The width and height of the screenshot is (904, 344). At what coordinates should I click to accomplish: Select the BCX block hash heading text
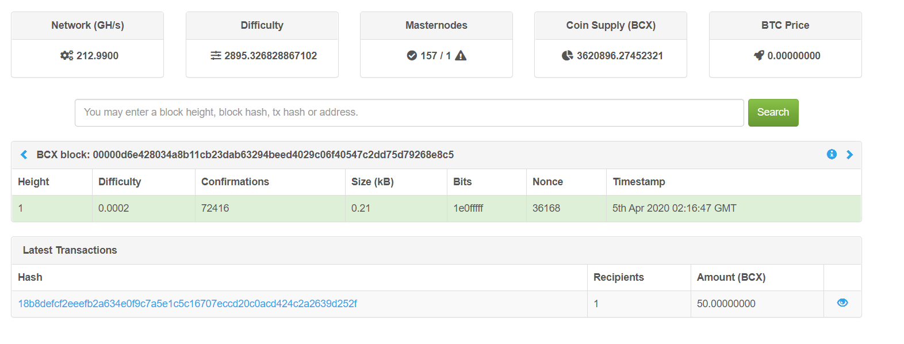pos(245,155)
